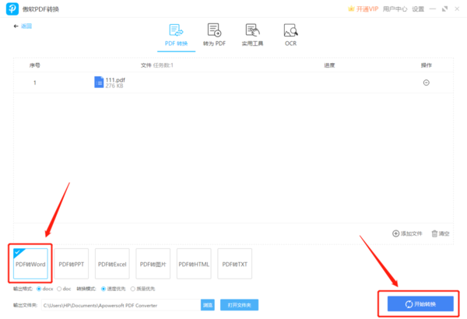Image resolution: width=467 pixels, height=319 pixels.
Task: Open the 实用工具 tools icon
Action: pyautogui.click(x=252, y=36)
